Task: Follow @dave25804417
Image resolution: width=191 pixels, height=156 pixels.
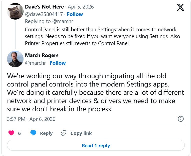Action: [75, 14]
